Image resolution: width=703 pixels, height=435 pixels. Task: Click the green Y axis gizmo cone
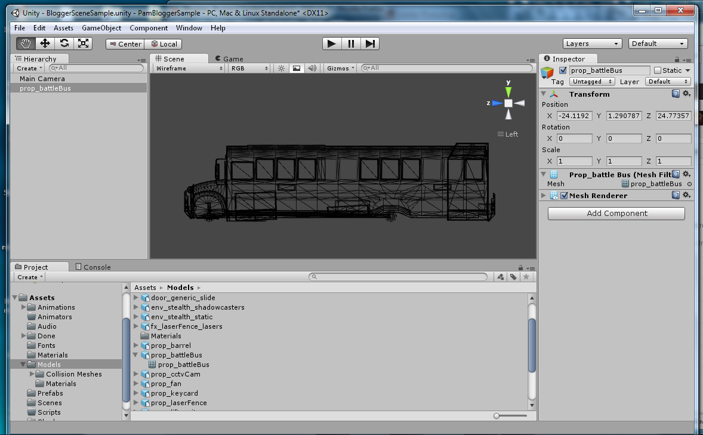pyautogui.click(x=508, y=91)
